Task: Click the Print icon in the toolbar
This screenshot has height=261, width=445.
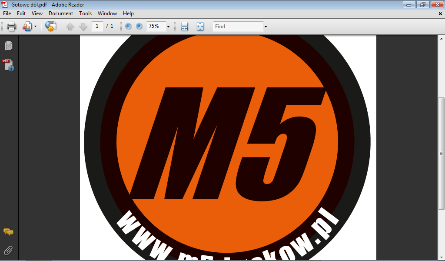Action: coord(12,27)
